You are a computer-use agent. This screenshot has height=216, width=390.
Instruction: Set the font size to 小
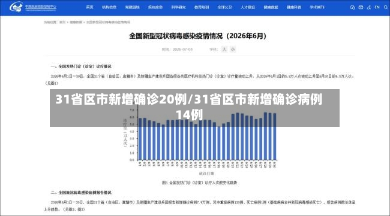tap(233, 49)
